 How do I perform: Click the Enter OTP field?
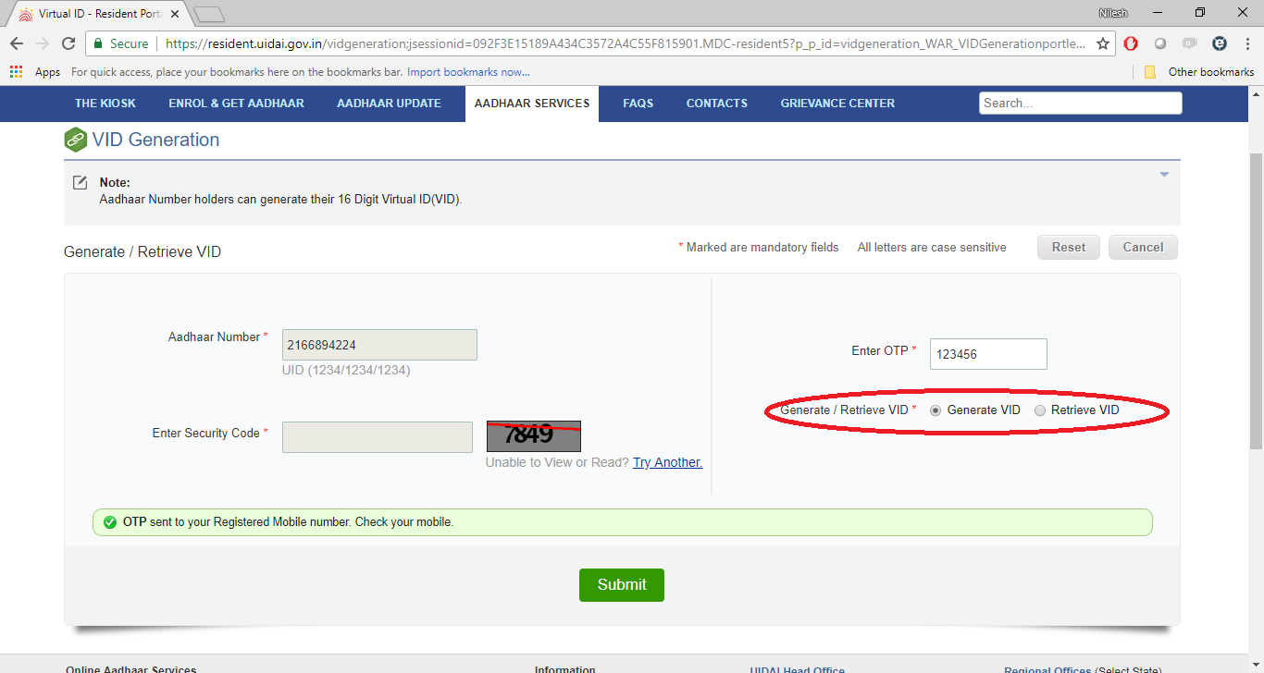(x=988, y=354)
